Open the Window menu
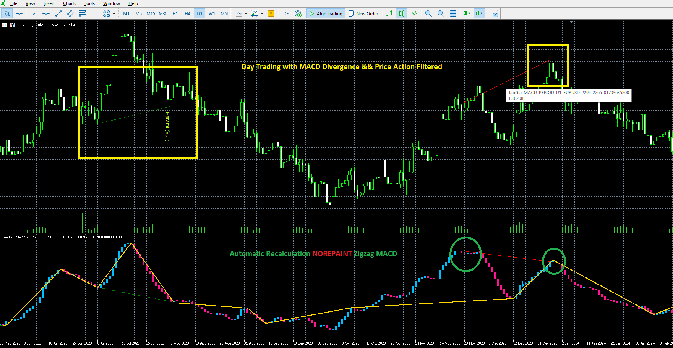The width and height of the screenshot is (673, 348). click(x=112, y=3)
